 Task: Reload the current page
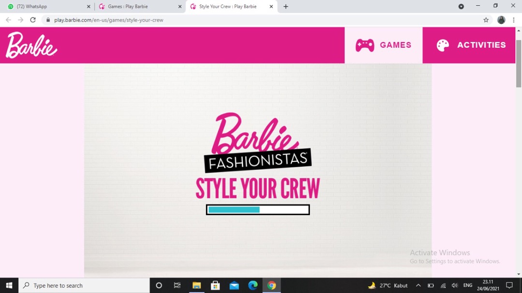(33, 20)
